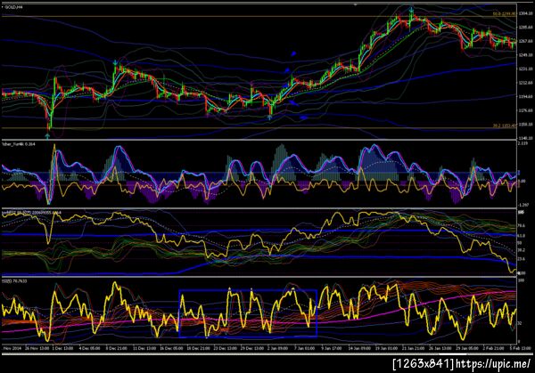Select cyan up arrow below 2 Jan low
This screenshot has width=535, height=373.
269,118
